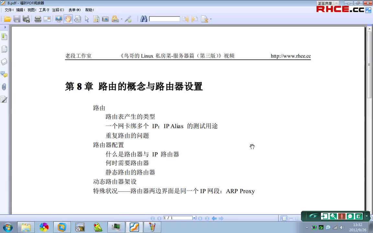Viewport: 373px width, 233px height.
Task: Open the 帮助 menu
Action: (x=89, y=10)
